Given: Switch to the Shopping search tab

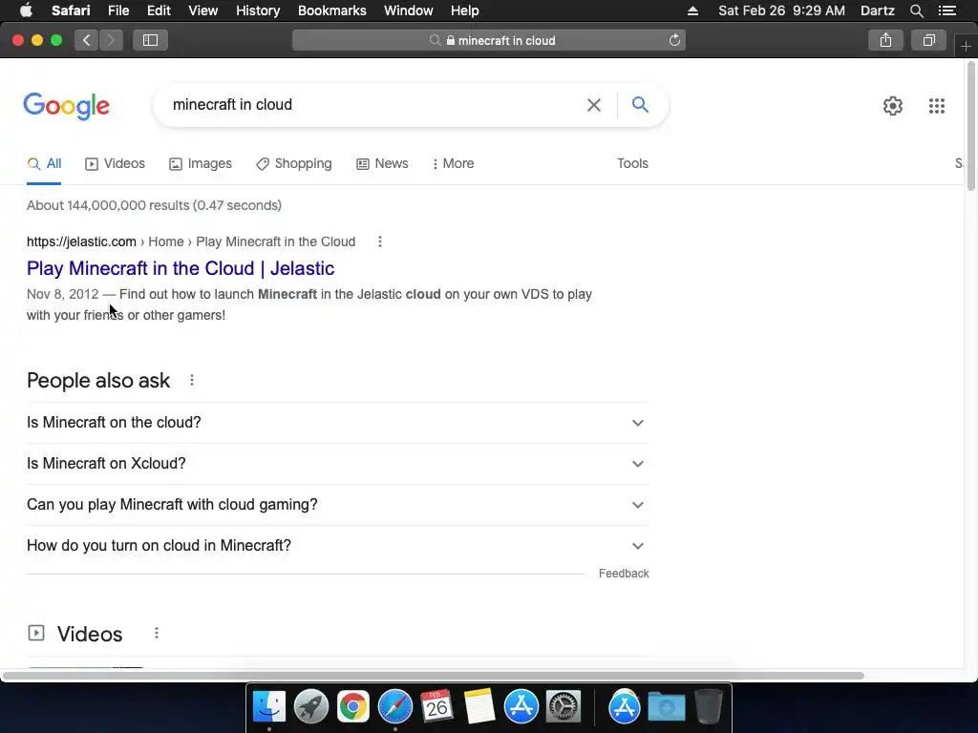Looking at the screenshot, I should (x=294, y=163).
